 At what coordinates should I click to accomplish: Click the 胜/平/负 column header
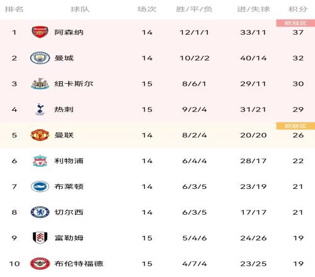194,9
